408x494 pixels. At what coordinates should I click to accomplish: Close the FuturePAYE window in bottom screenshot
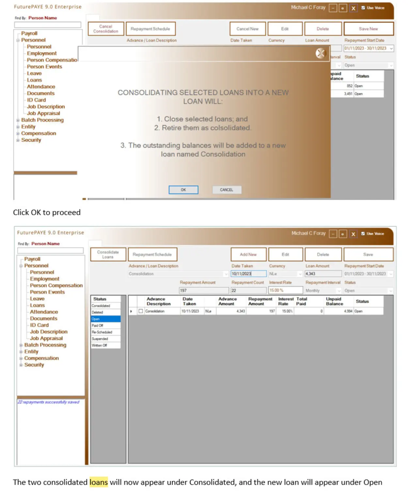(353, 234)
